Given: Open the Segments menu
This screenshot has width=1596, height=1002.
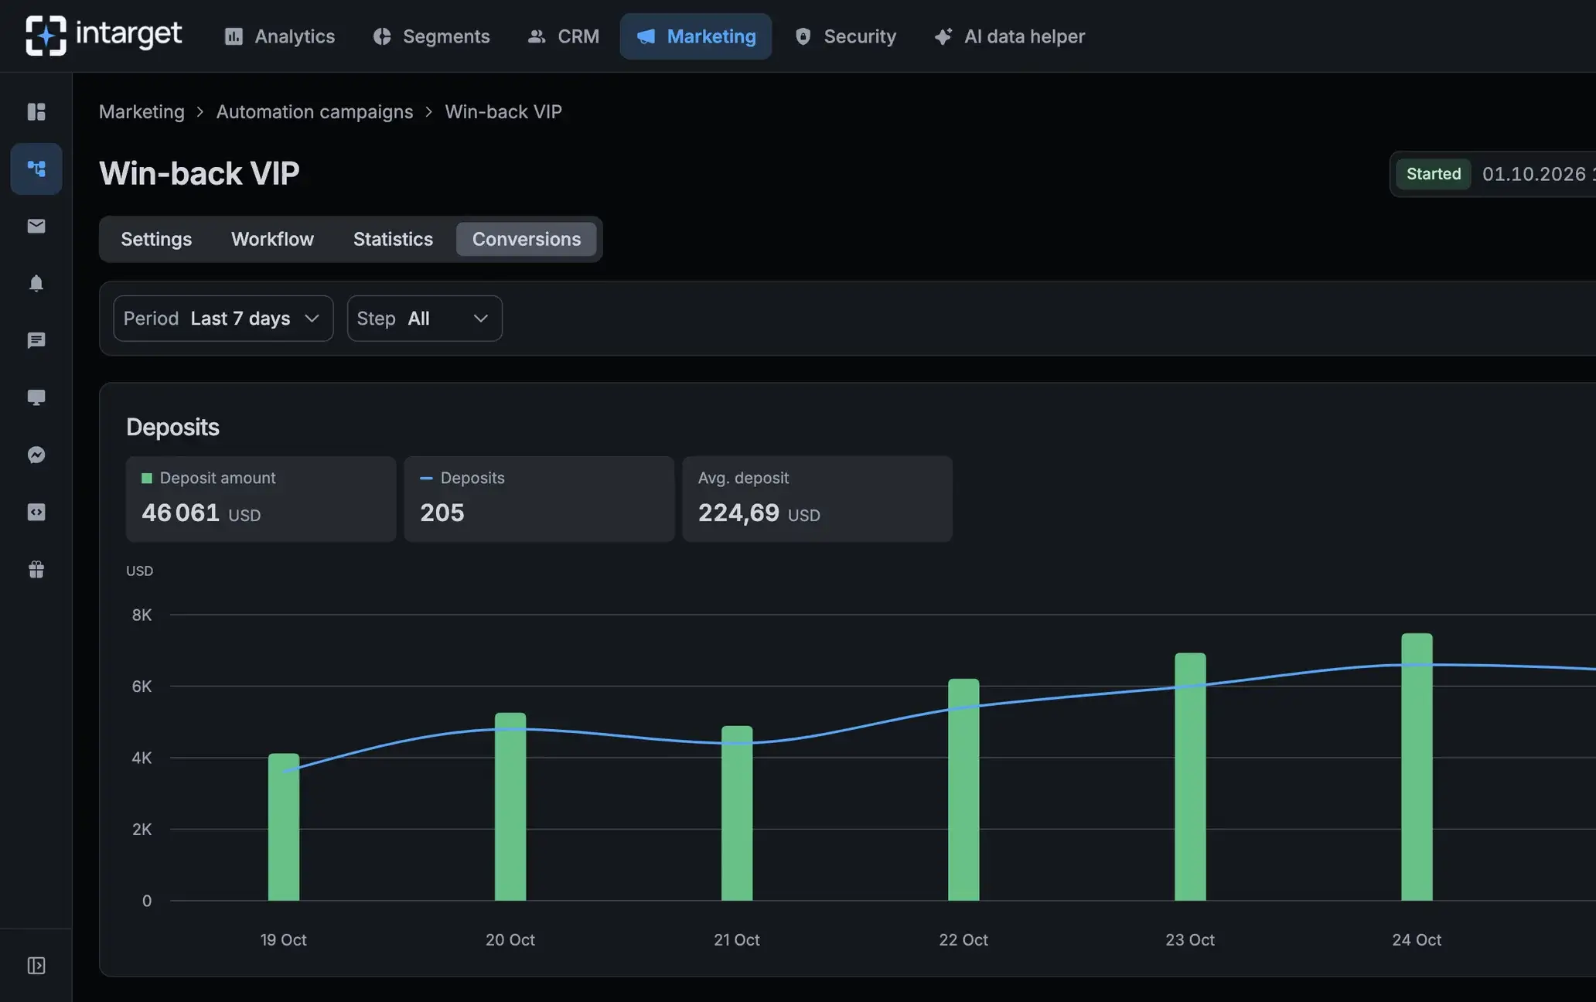Looking at the screenshot, I should pos(431,36).
